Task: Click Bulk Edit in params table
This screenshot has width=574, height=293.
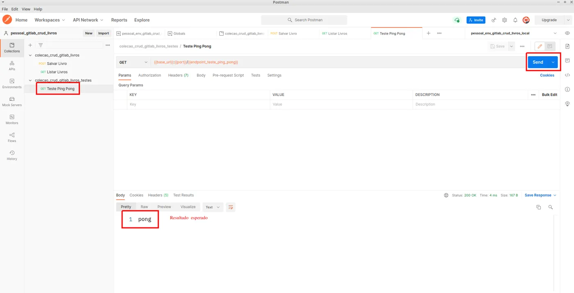Action: [x=549, y=95]
